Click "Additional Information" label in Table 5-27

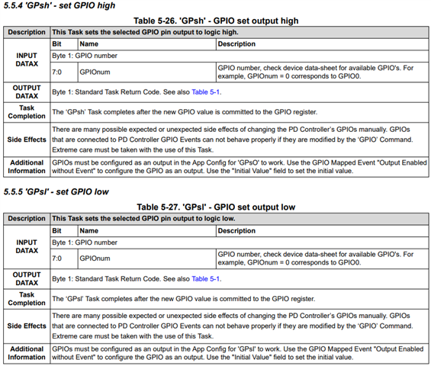click(27, 353)
